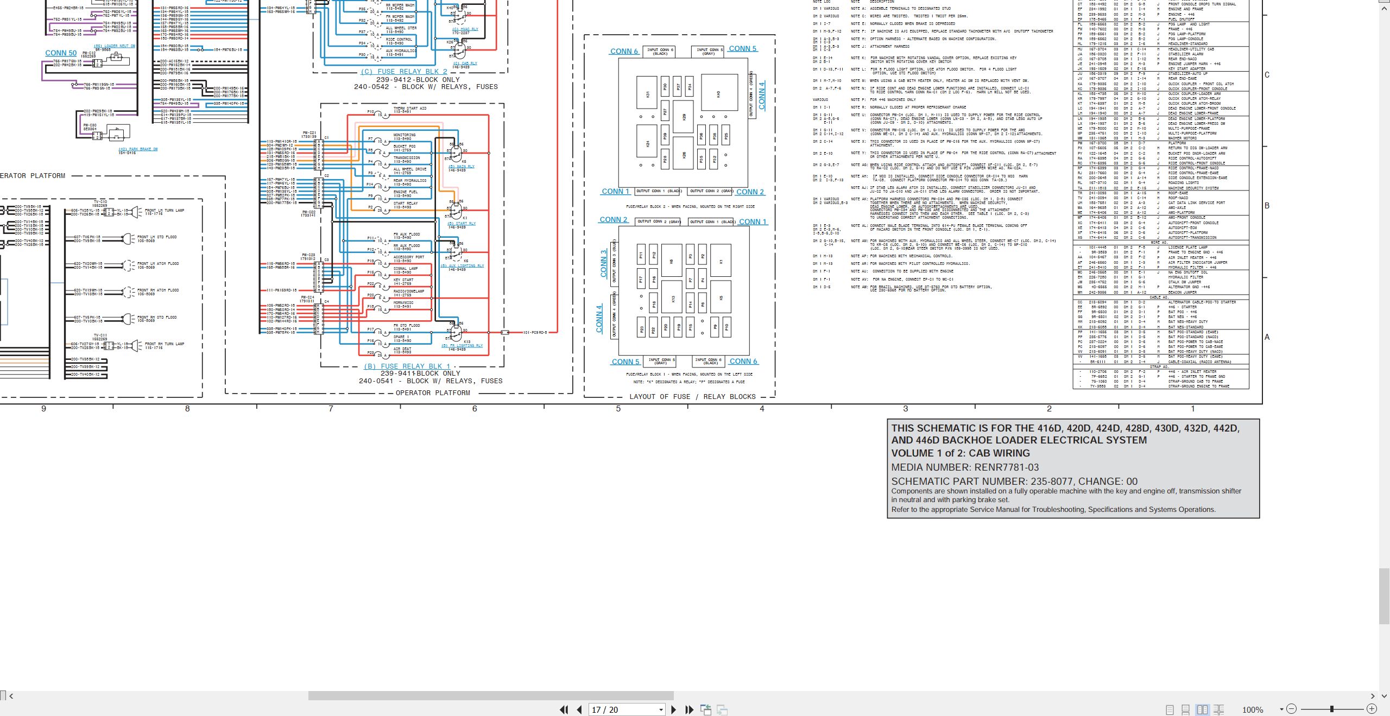The width and height of the screenshot is (1390, 716).
Task: Click CONN 6 link above block 2 layout
Action: (x=624, y=52)
